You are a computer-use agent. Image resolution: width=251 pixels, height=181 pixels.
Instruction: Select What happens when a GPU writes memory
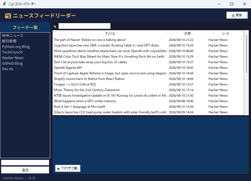click(148, 101)
